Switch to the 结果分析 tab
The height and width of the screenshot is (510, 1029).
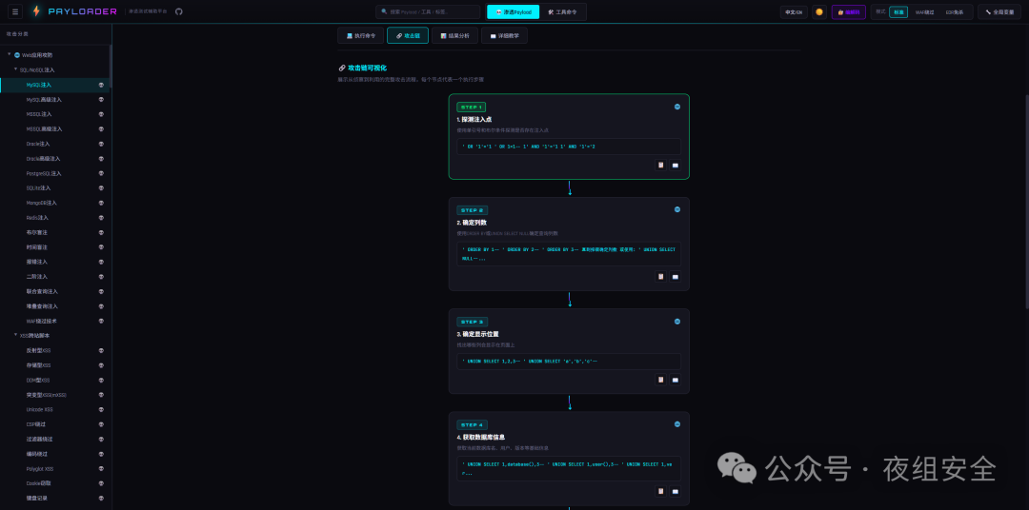(454, 35)
